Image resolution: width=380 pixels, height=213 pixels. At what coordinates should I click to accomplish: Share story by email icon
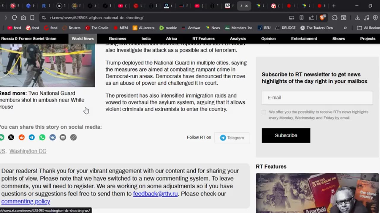[63, 137]
